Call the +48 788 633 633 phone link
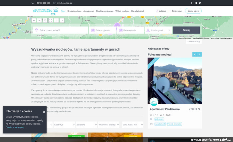 point(43,3)
